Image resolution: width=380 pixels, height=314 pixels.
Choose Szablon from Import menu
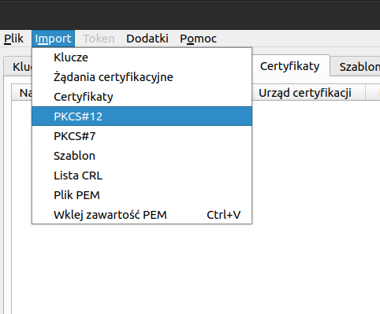142,156
